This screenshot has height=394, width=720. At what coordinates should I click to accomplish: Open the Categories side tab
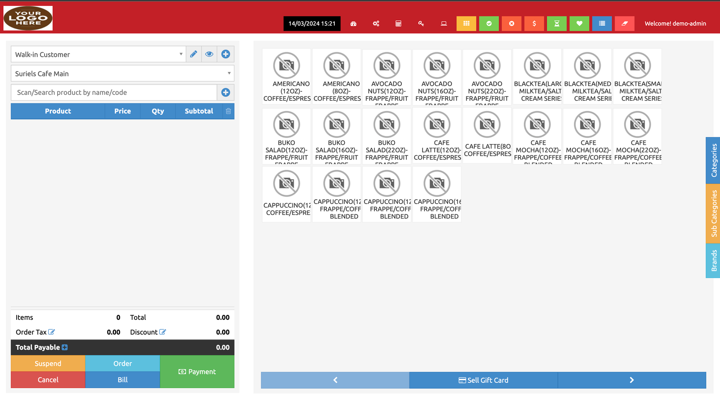[x=713, y=160]
